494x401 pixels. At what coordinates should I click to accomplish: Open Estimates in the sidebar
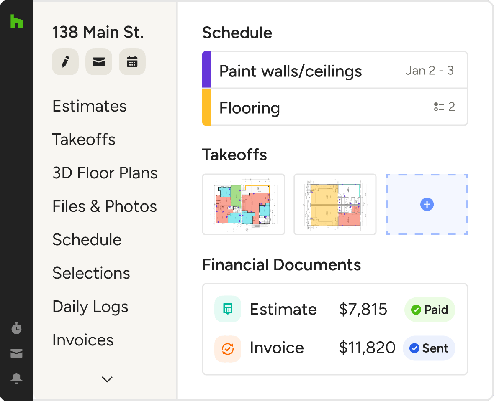89,106
